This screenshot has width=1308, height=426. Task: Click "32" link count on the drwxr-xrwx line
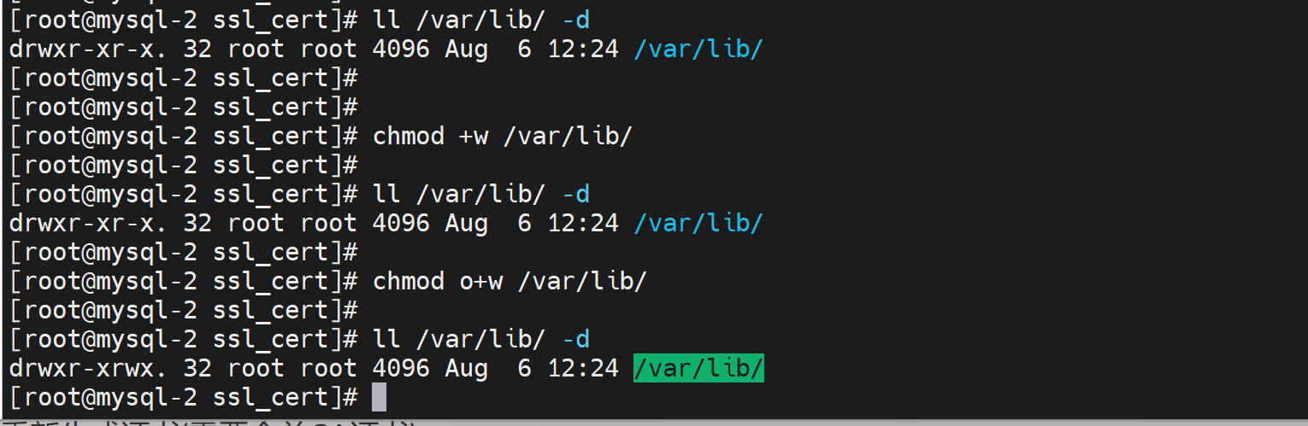(197, 369)
